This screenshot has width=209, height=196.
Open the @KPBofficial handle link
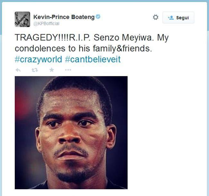[x=46, y=24]
